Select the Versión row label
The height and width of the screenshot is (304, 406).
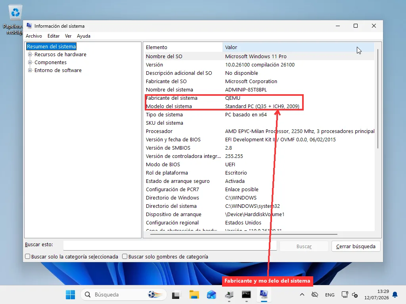coord(154,65)
